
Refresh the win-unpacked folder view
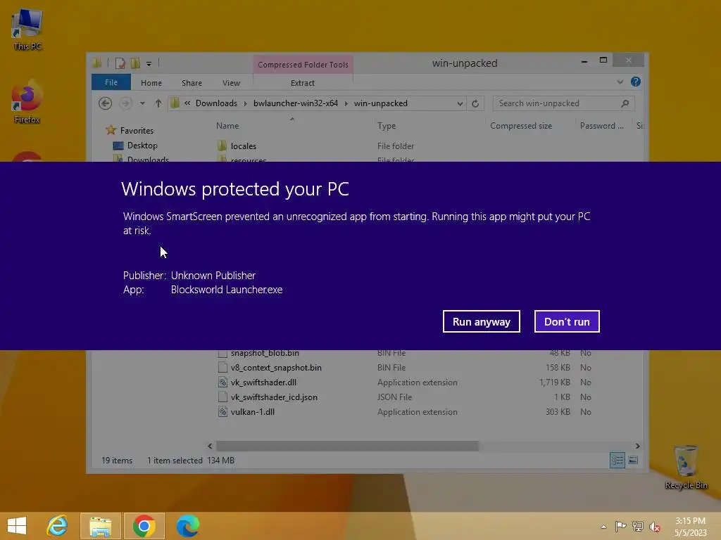[x=475, y=104]
